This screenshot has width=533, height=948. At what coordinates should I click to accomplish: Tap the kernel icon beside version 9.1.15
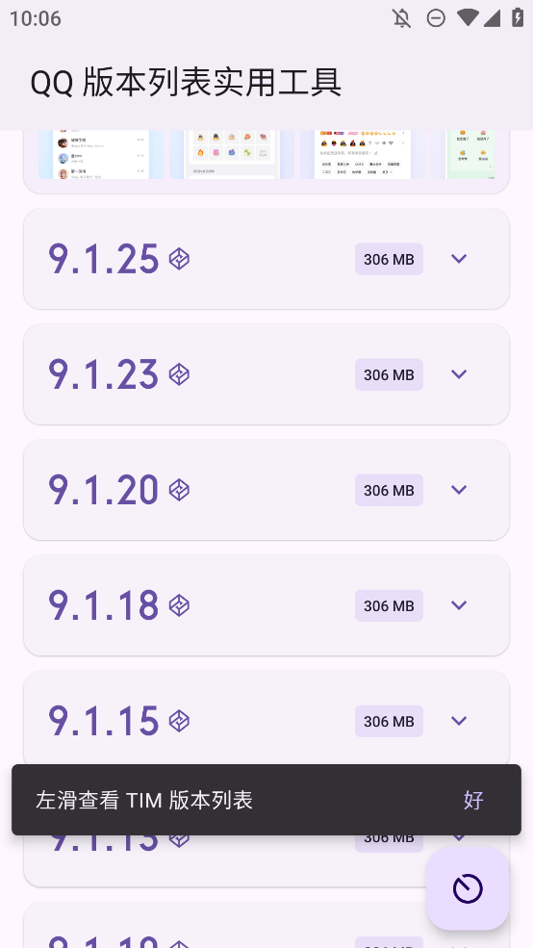(179, 721)
